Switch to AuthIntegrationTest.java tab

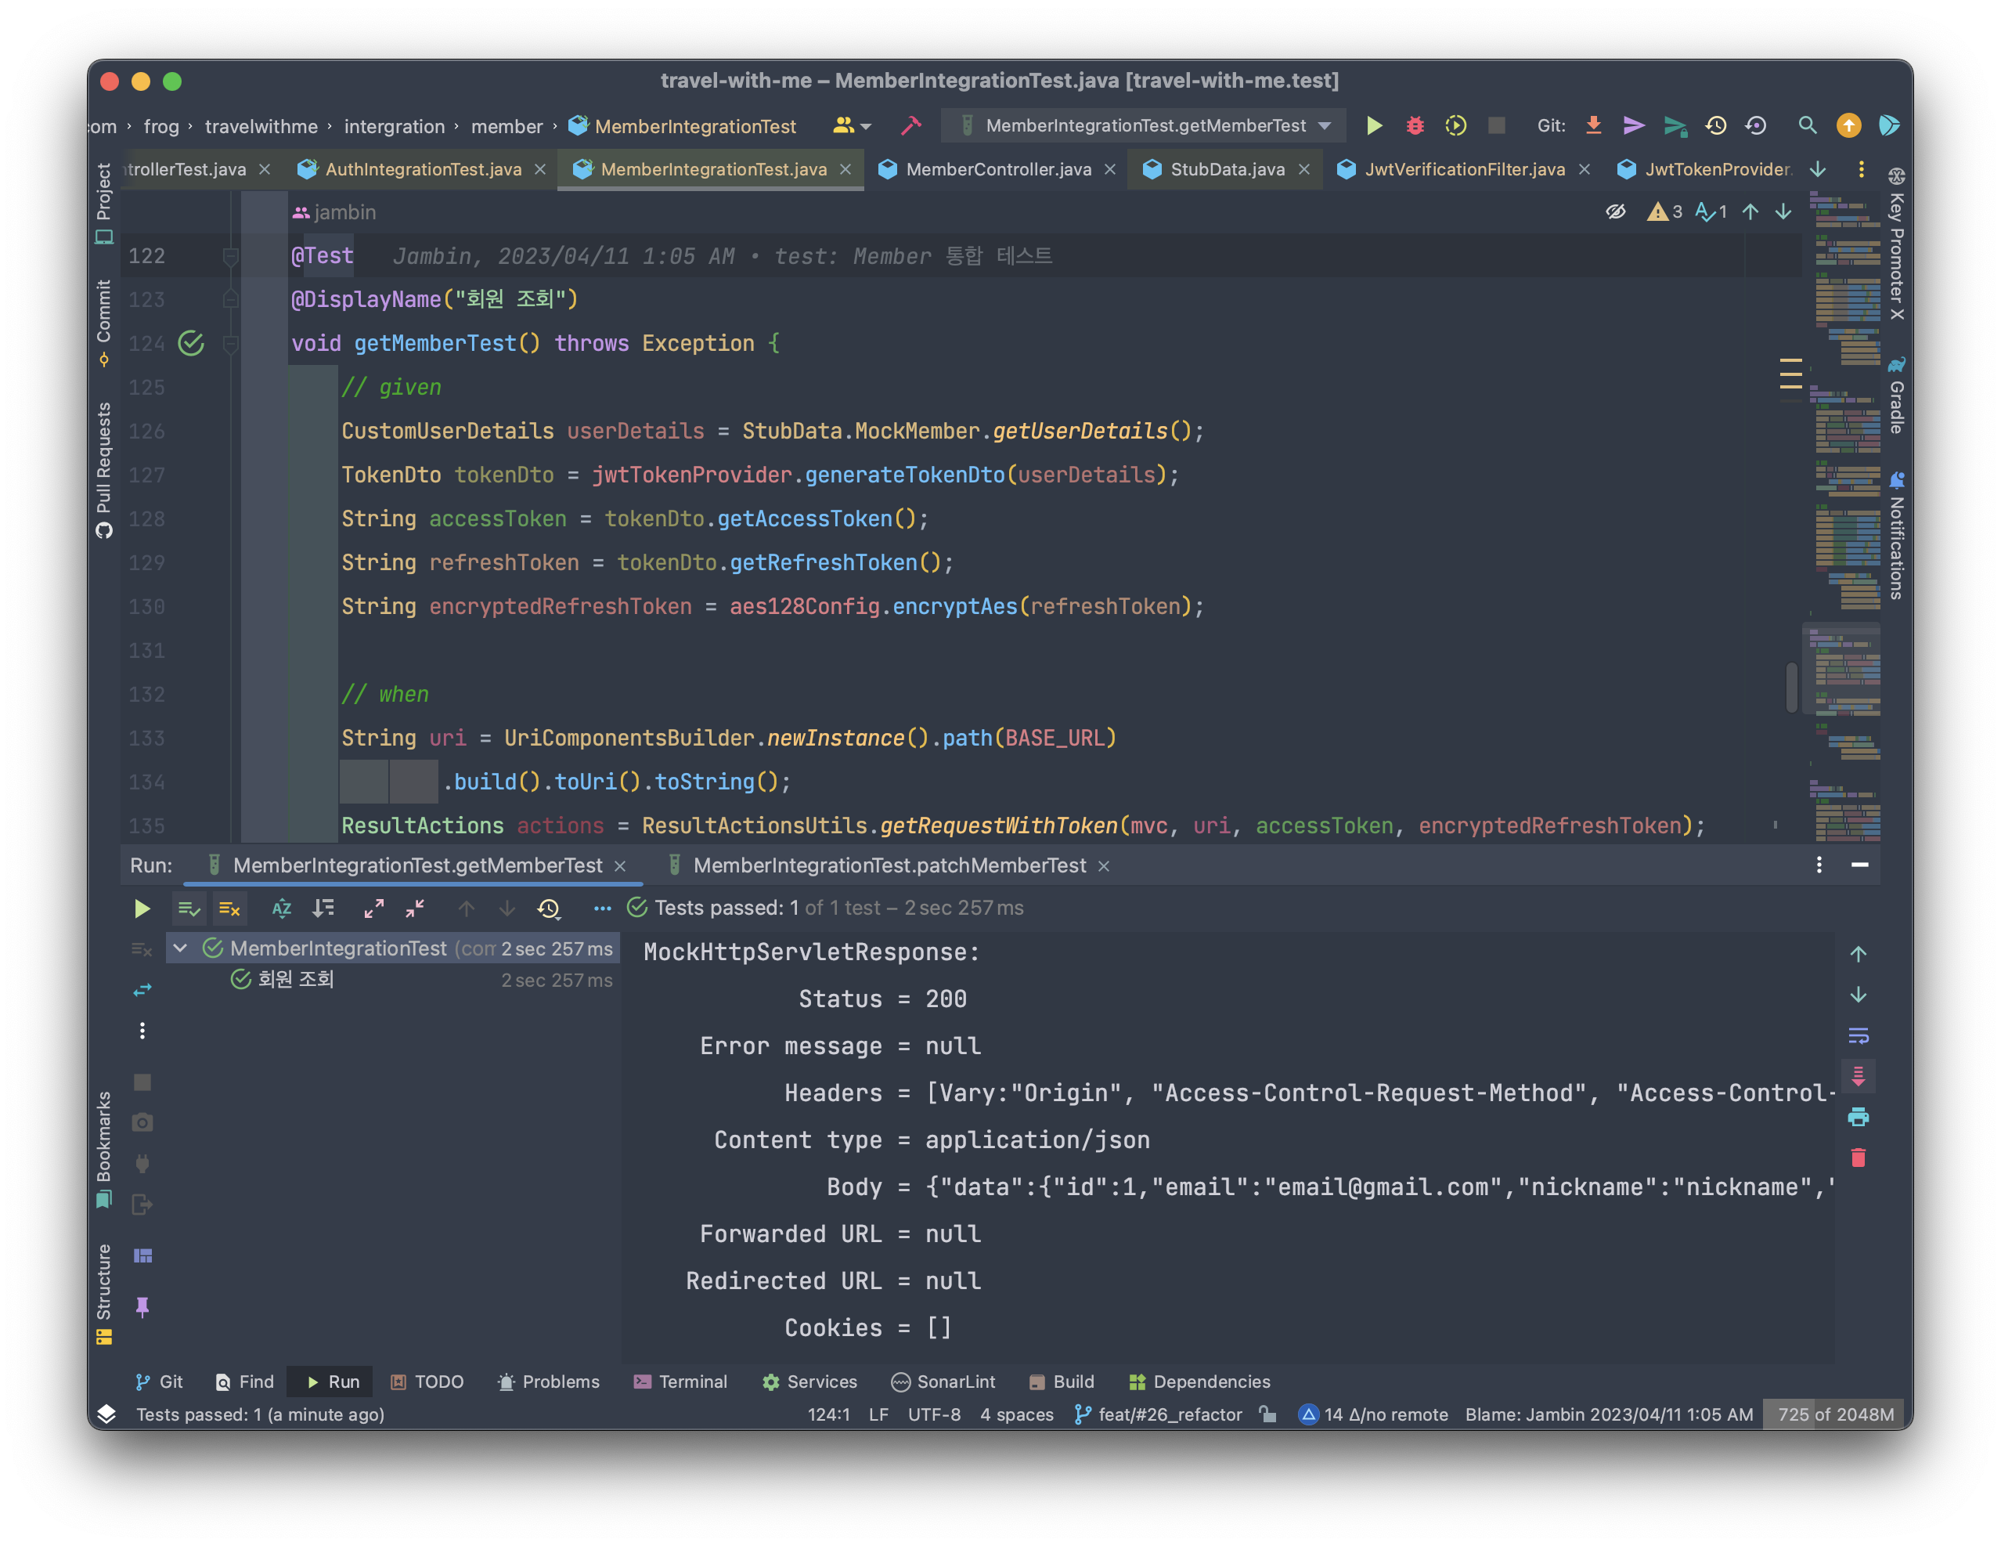coord(423,169)
